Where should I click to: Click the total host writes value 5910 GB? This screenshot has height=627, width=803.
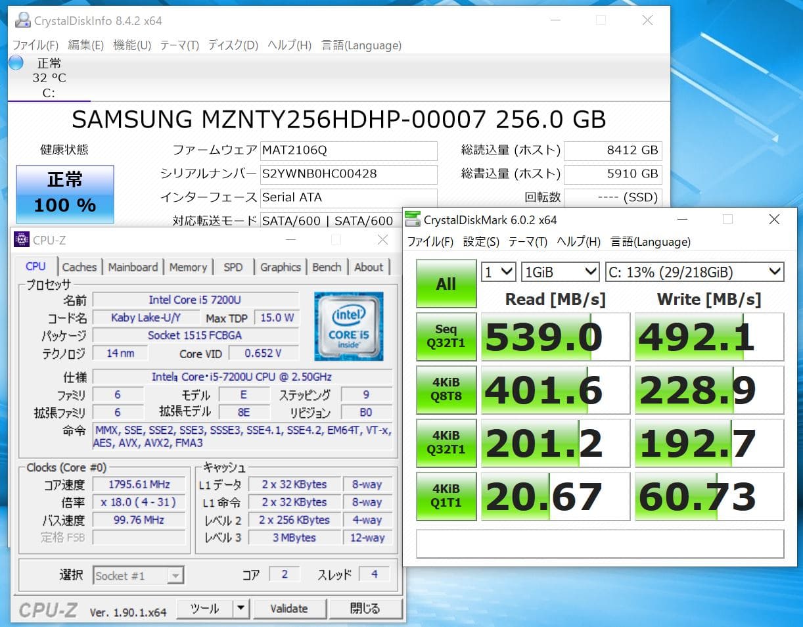[612, 174]
